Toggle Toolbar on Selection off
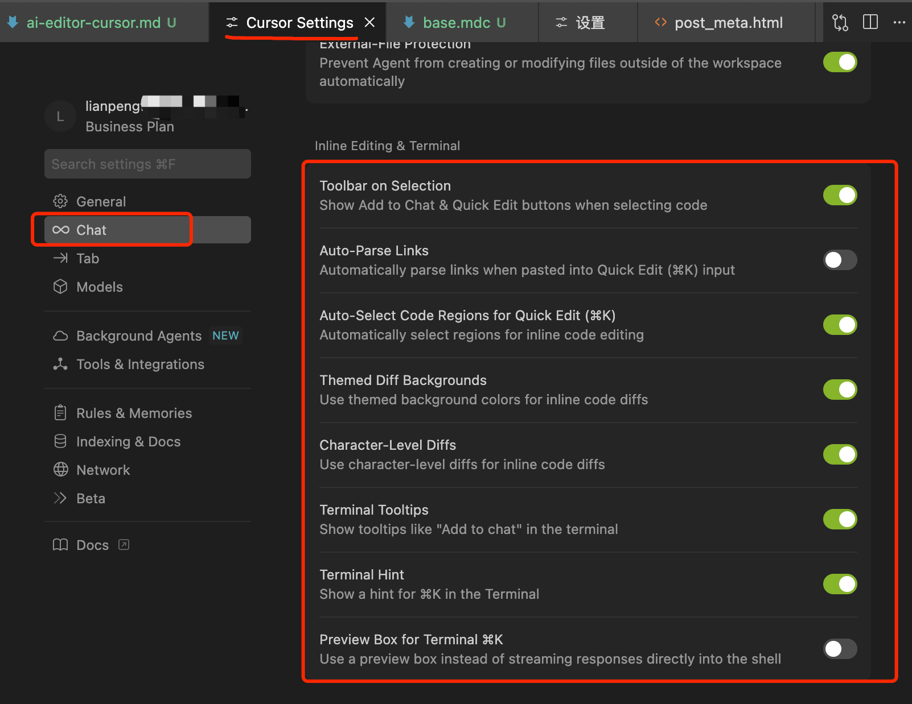Image resolution: width=912 pixels, height=704 pixels. click(x=840, y=195)
